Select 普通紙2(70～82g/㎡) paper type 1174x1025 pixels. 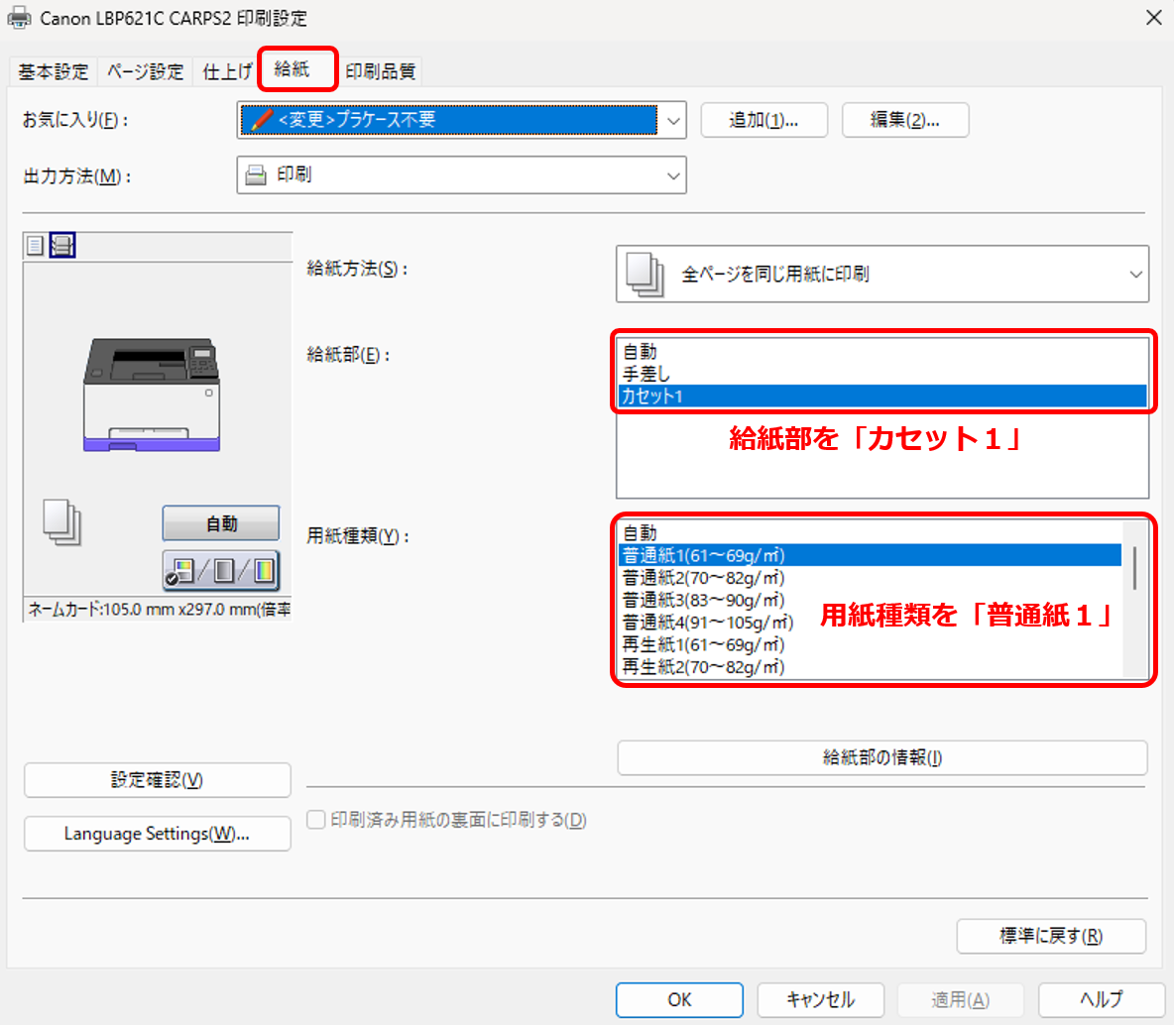(870, 578)
